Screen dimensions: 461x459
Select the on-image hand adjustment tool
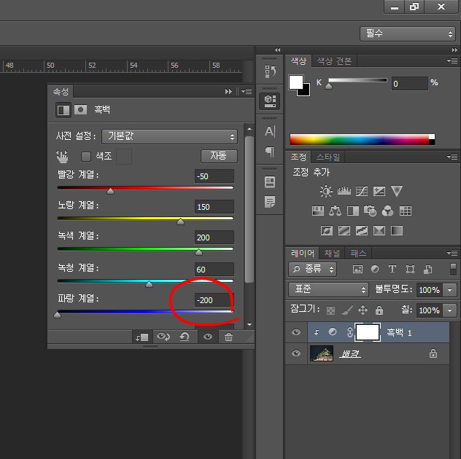(62, 157)
